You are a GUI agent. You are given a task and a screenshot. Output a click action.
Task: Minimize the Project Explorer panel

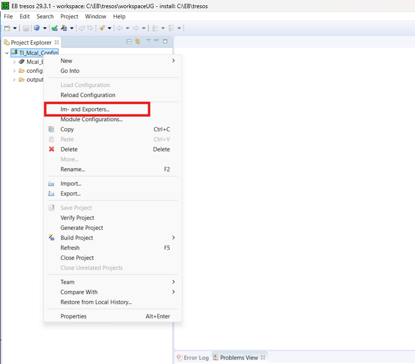coord(156,41)
